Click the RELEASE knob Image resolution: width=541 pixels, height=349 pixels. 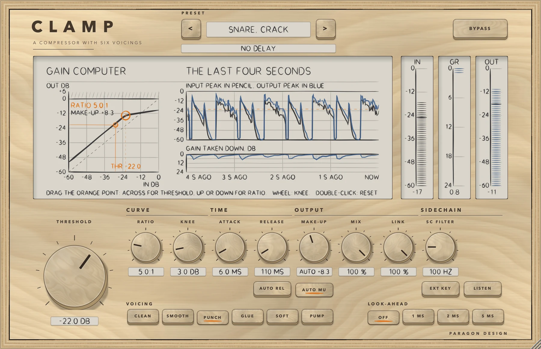[x=272, y=247]
